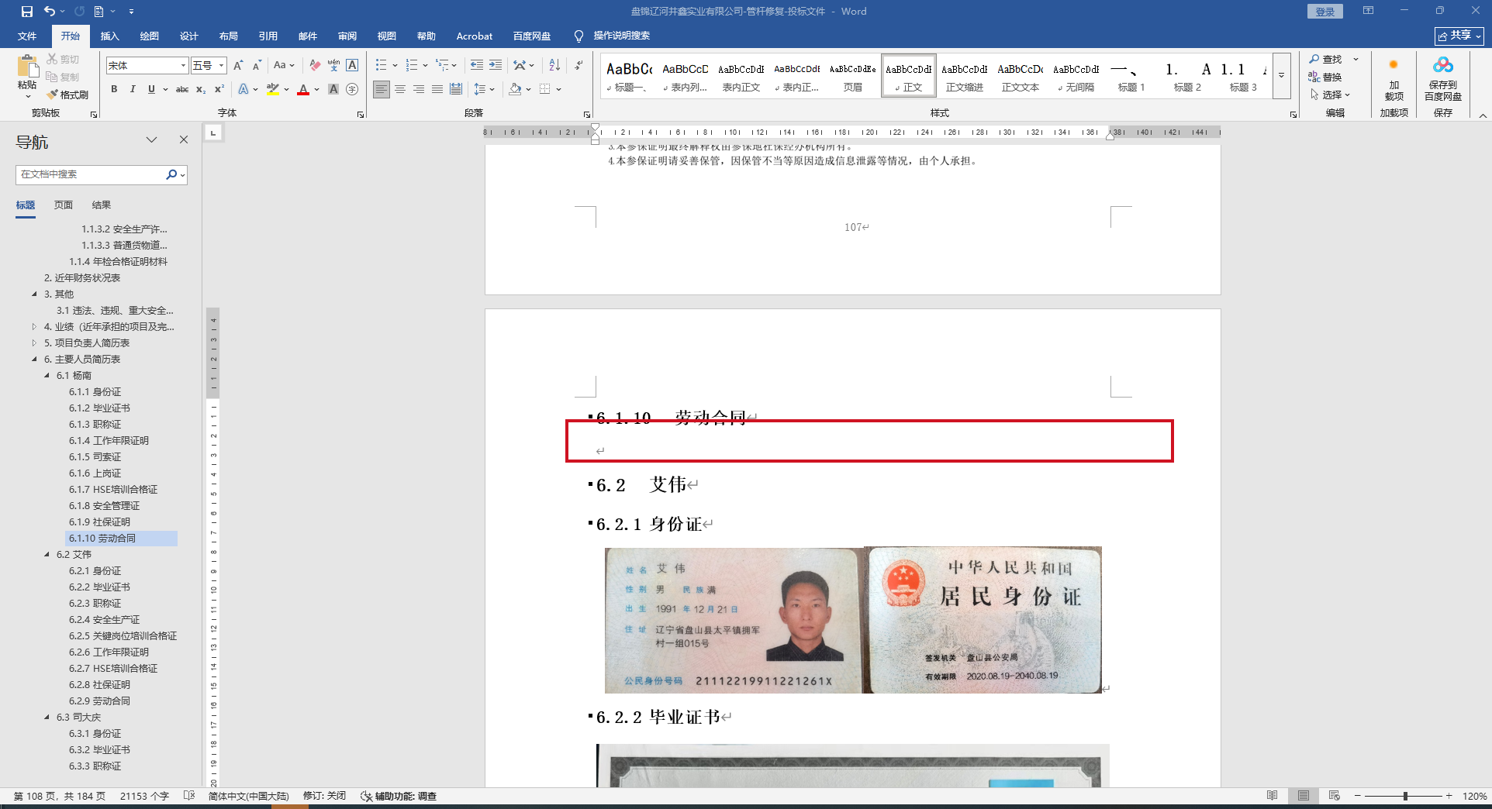Switch to Web Layout view in the status bar
This screenshot has width=1492, height=809.
[x=1334, y=796]
